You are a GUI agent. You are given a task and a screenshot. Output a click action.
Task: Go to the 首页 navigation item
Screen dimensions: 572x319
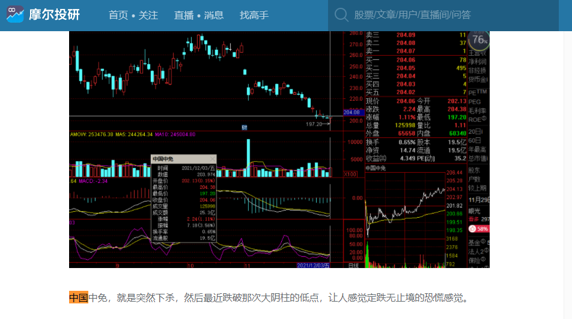118,16
